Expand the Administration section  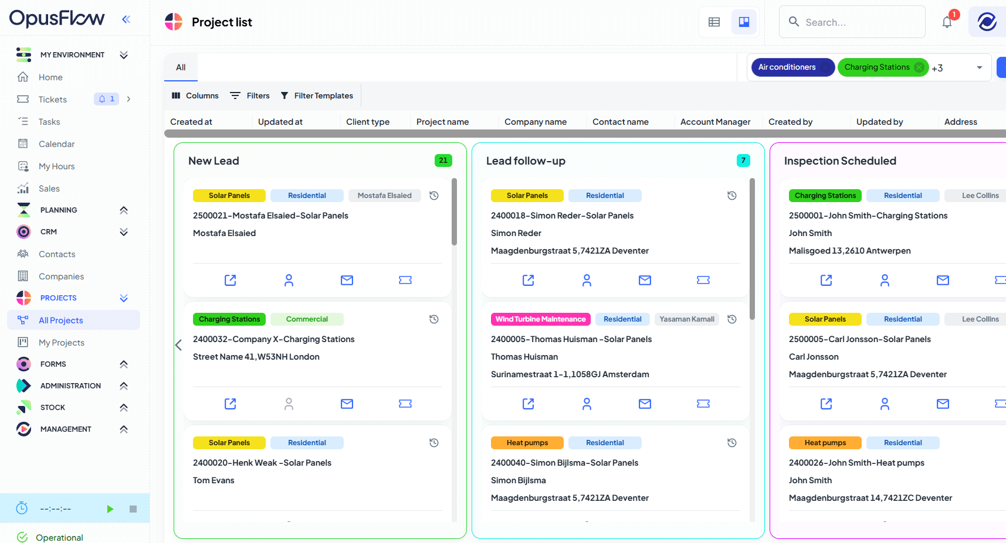click(x=124, y=386)
